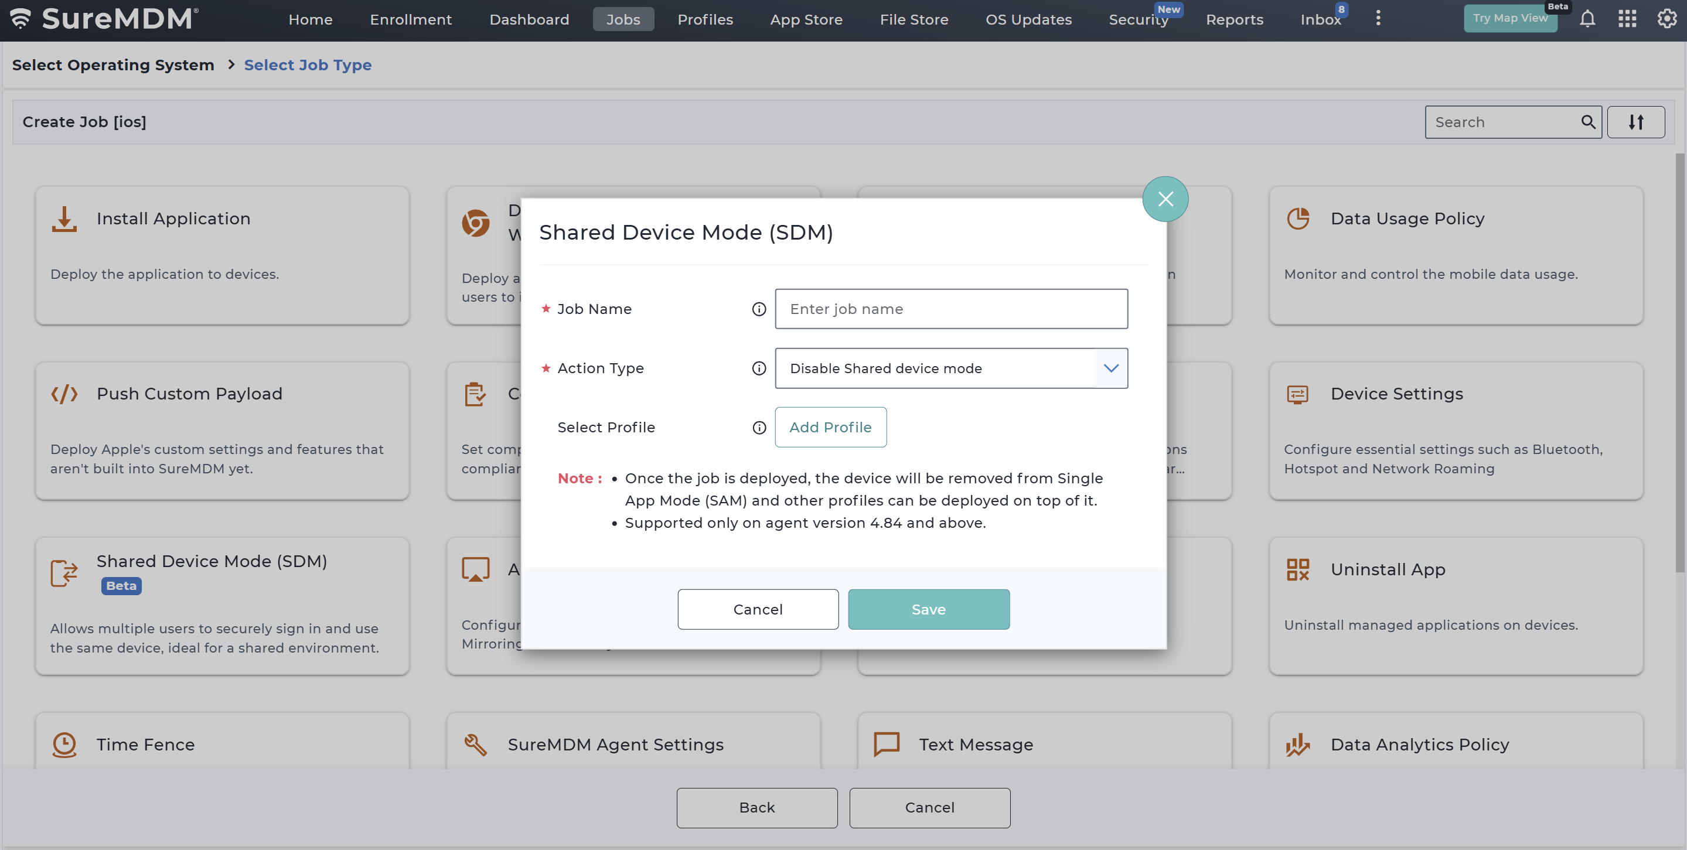Click the Add Profile button
Viewport: 1687px width, 850px height.
click(830, 428)
